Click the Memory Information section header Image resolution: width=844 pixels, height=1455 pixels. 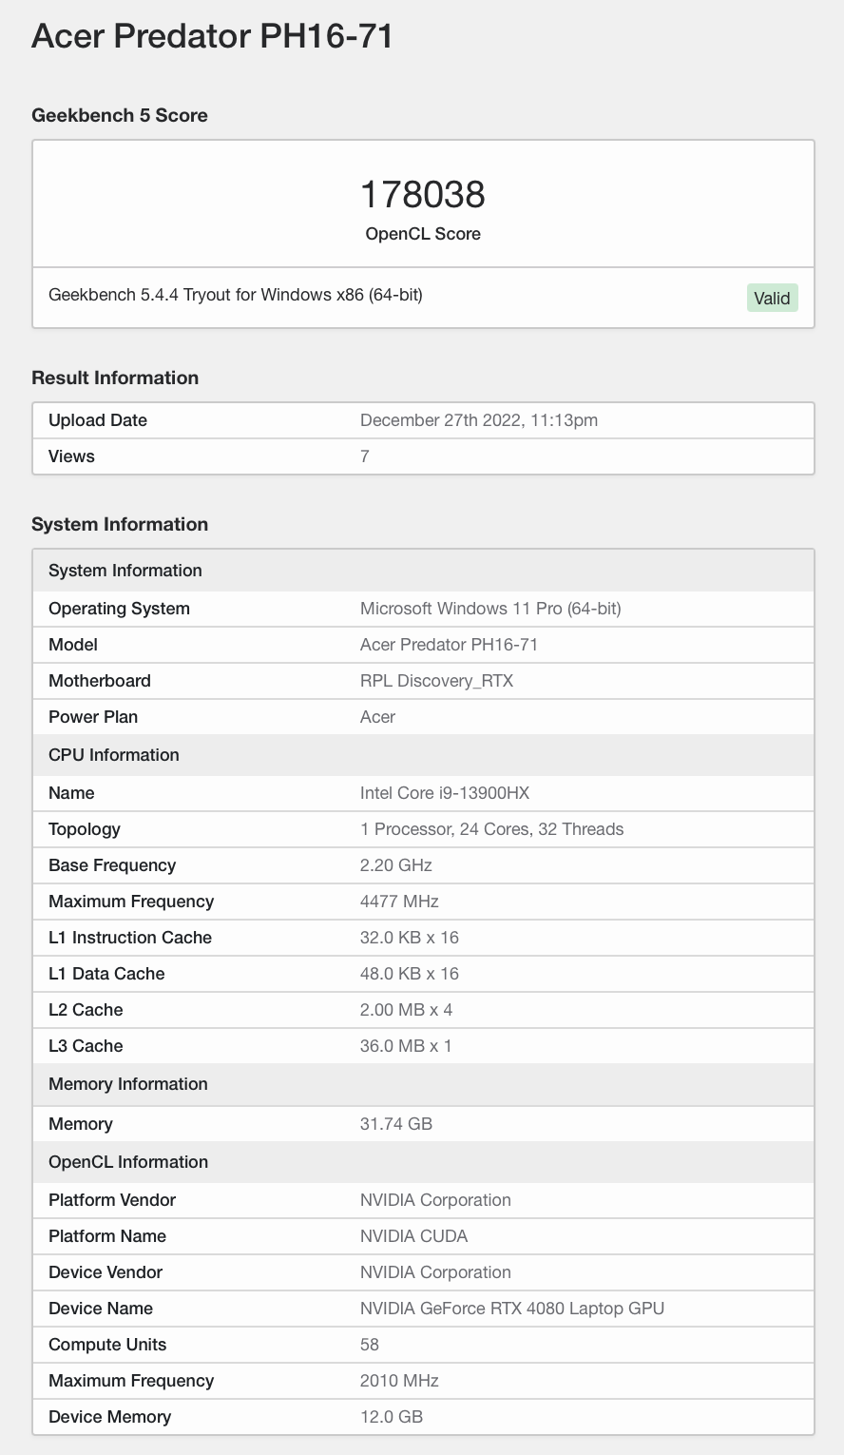[x=128, y=1084]
